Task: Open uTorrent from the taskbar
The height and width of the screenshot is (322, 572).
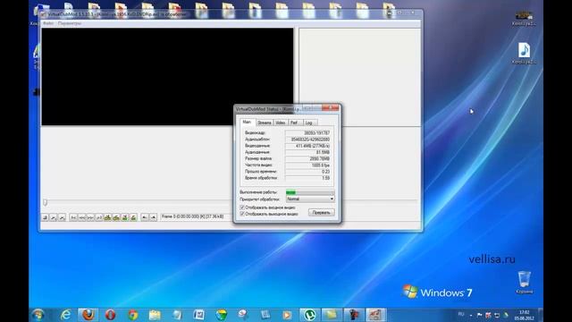Action: click(310, 314)
